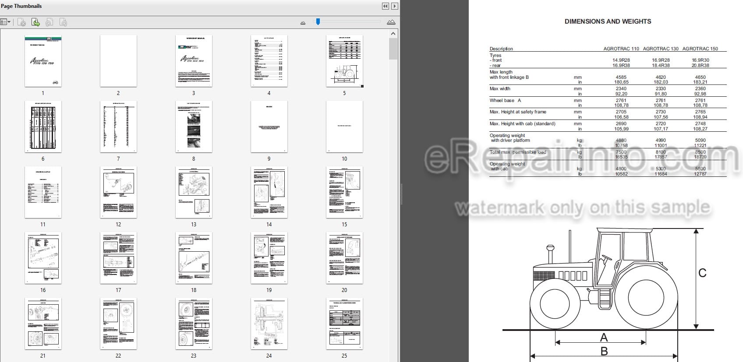Click the reduce thumbnail size small-mountain icon
The height and width of the screenshot is (362, 743).
tap(303, 23)
